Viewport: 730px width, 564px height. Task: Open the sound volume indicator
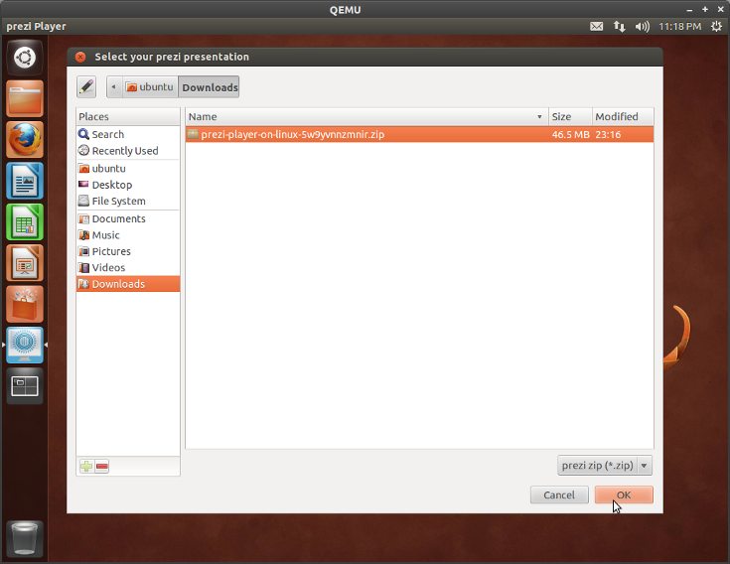642,27
